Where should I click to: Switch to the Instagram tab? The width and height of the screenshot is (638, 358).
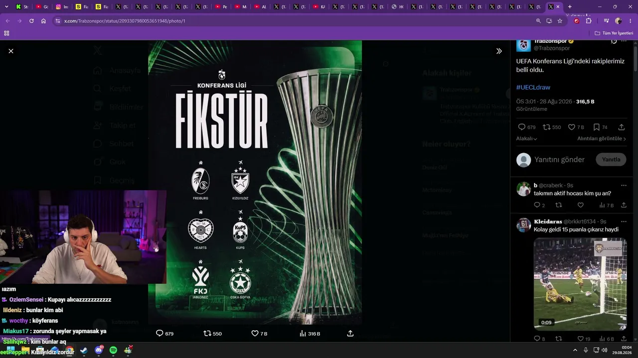point(62,6)
